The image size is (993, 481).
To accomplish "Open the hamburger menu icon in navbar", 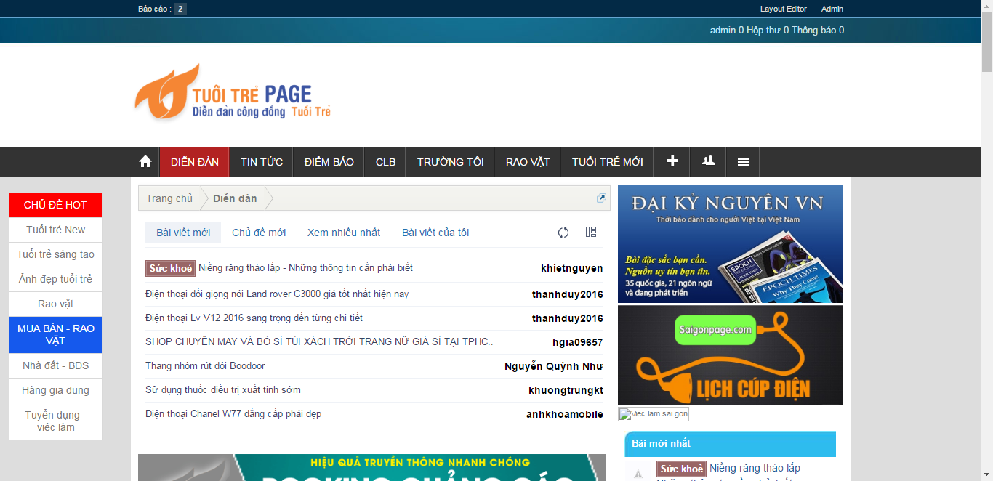I will point(743,162).
